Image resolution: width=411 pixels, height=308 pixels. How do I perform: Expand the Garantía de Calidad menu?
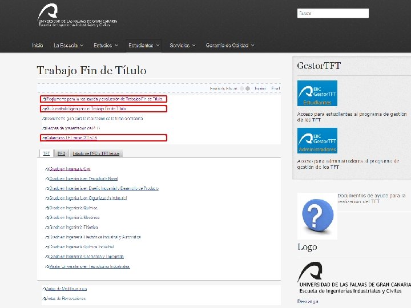point(230,45)
